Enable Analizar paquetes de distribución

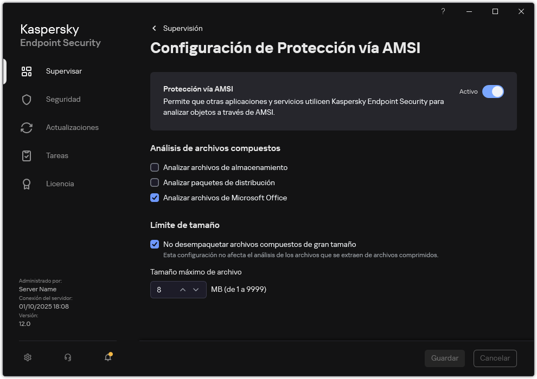tap(155, 182)
